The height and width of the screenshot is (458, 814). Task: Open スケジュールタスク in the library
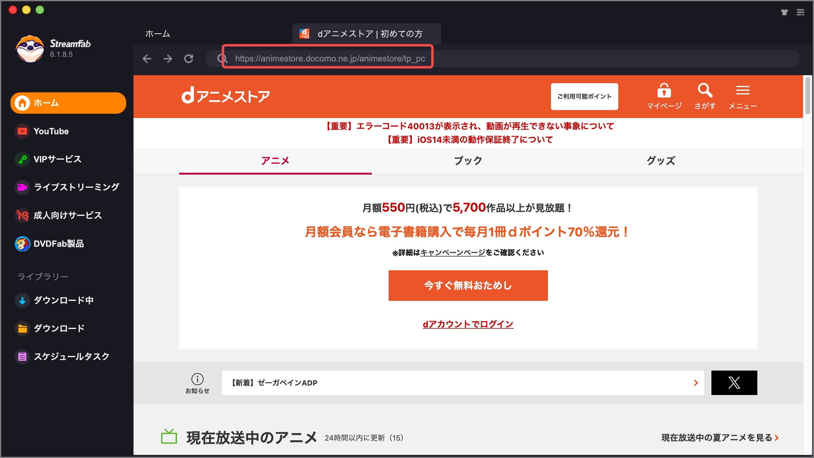tap(62, 356)
